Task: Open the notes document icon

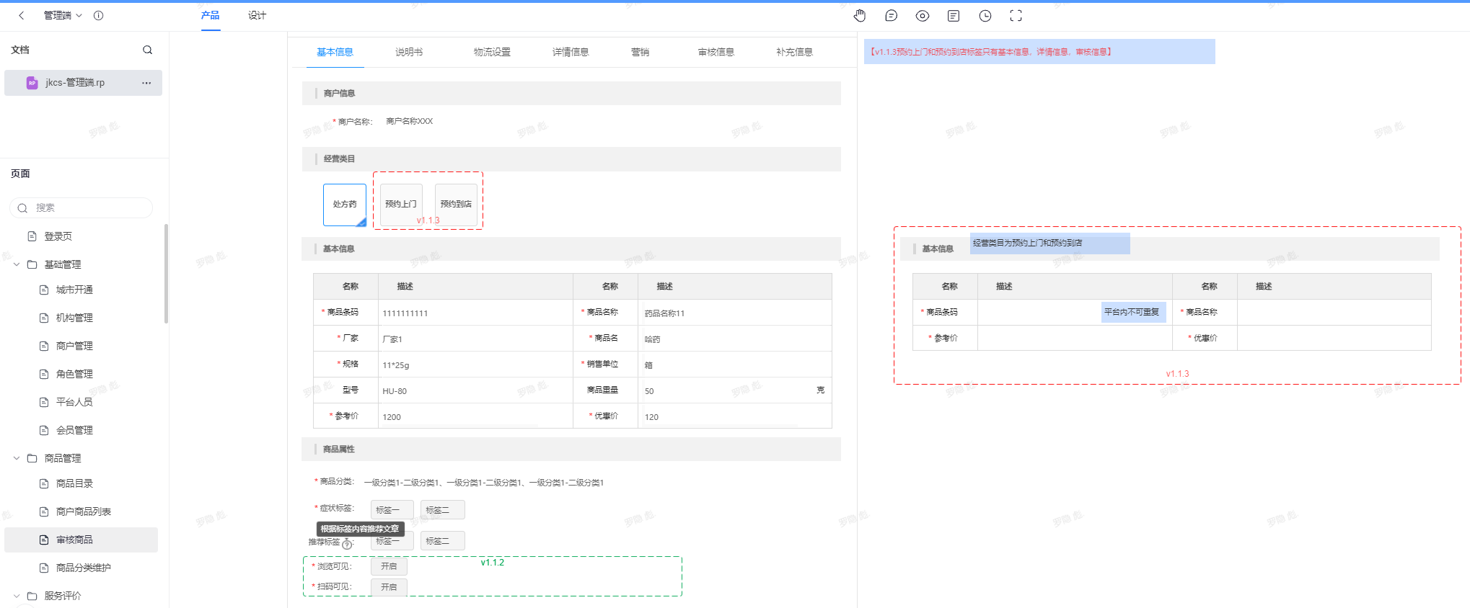Action: tap(954, 15)
